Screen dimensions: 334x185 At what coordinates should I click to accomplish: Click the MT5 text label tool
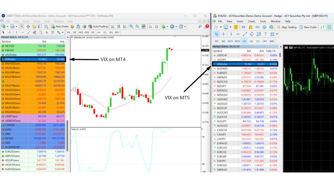pyautogui.click(x=265, y=34)
